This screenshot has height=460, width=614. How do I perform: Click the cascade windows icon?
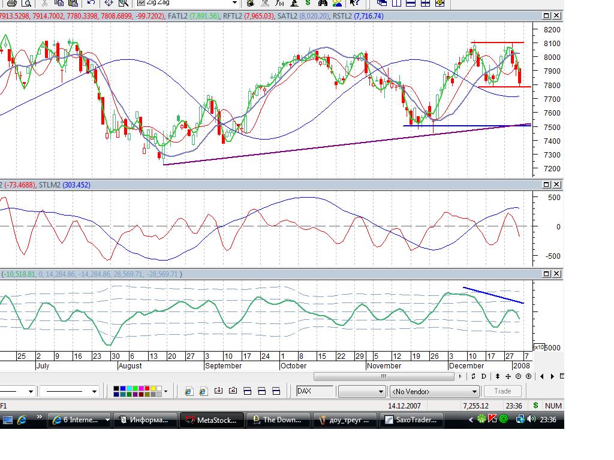(382, 3)
